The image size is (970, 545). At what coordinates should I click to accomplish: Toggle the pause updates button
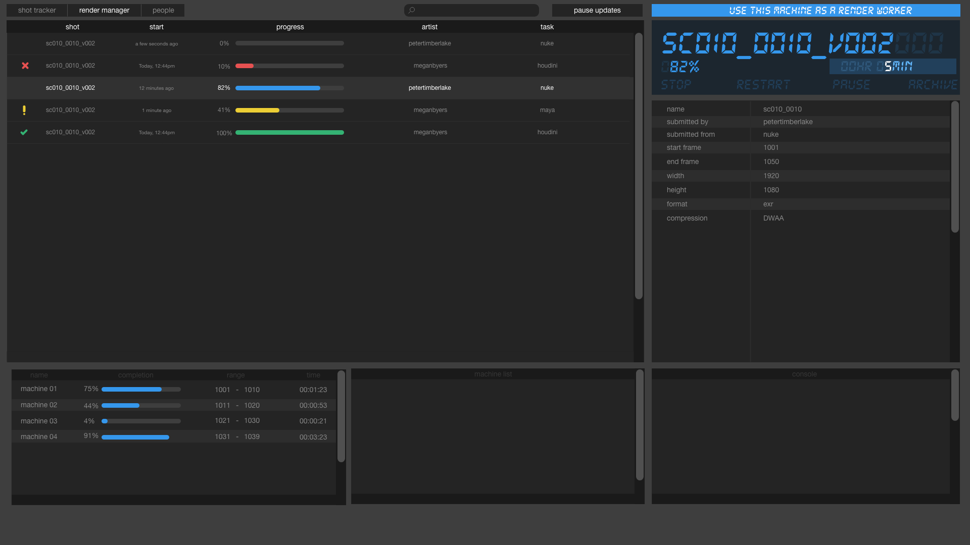(597, 10)
